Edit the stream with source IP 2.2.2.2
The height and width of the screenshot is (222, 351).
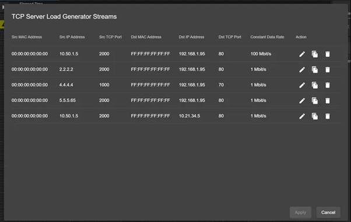tap(302, 70)
